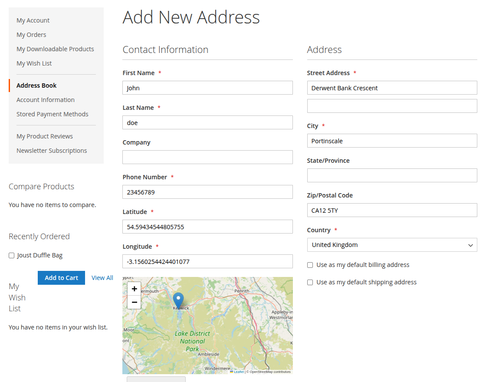Open Account Information
This screenshot has height=382, width=486.
(x=46, y=100)
